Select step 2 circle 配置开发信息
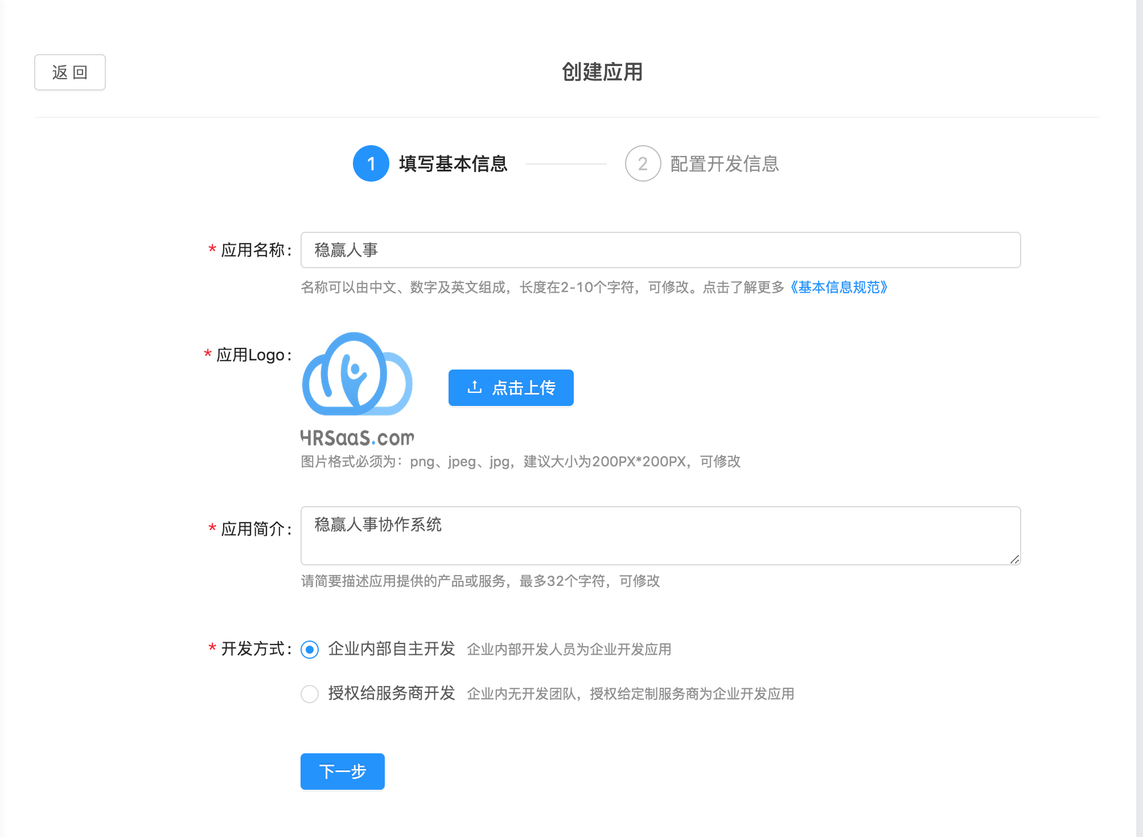 pyautogui.click(x=643, y=163)
